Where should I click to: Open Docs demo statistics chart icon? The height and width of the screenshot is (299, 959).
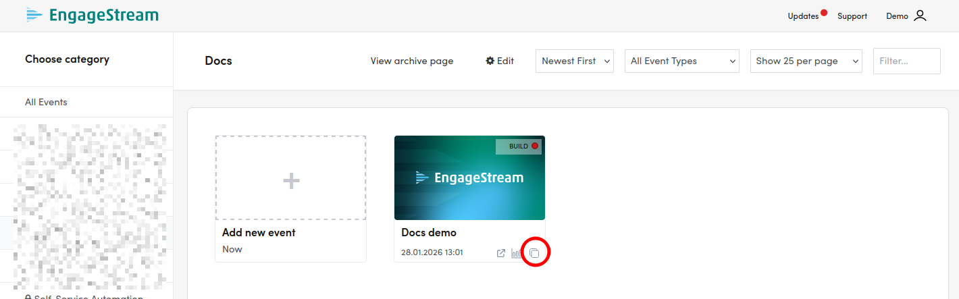tap(517, 253)
